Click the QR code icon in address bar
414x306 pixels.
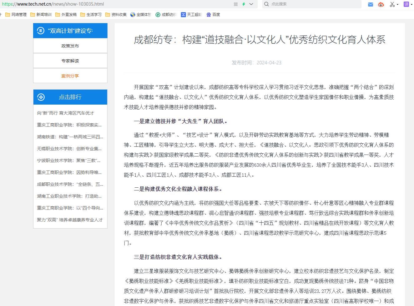point(236,4)
